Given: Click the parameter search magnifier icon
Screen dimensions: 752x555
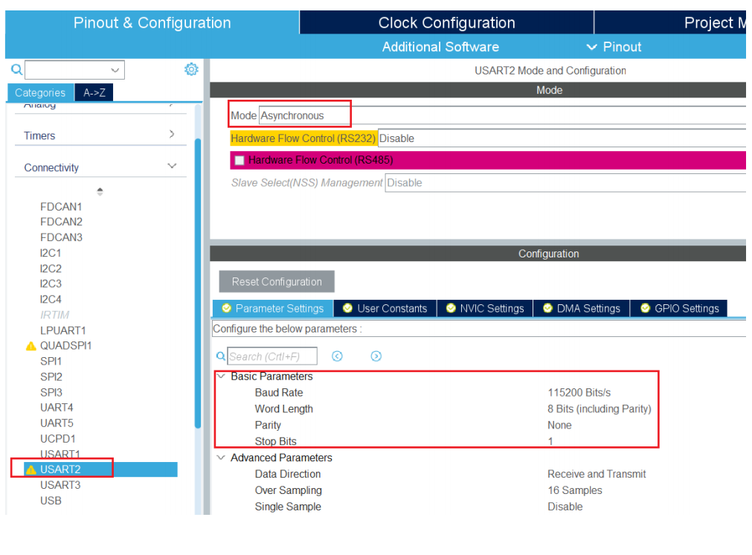Looking at the screenshot, I should pos(221,356).
